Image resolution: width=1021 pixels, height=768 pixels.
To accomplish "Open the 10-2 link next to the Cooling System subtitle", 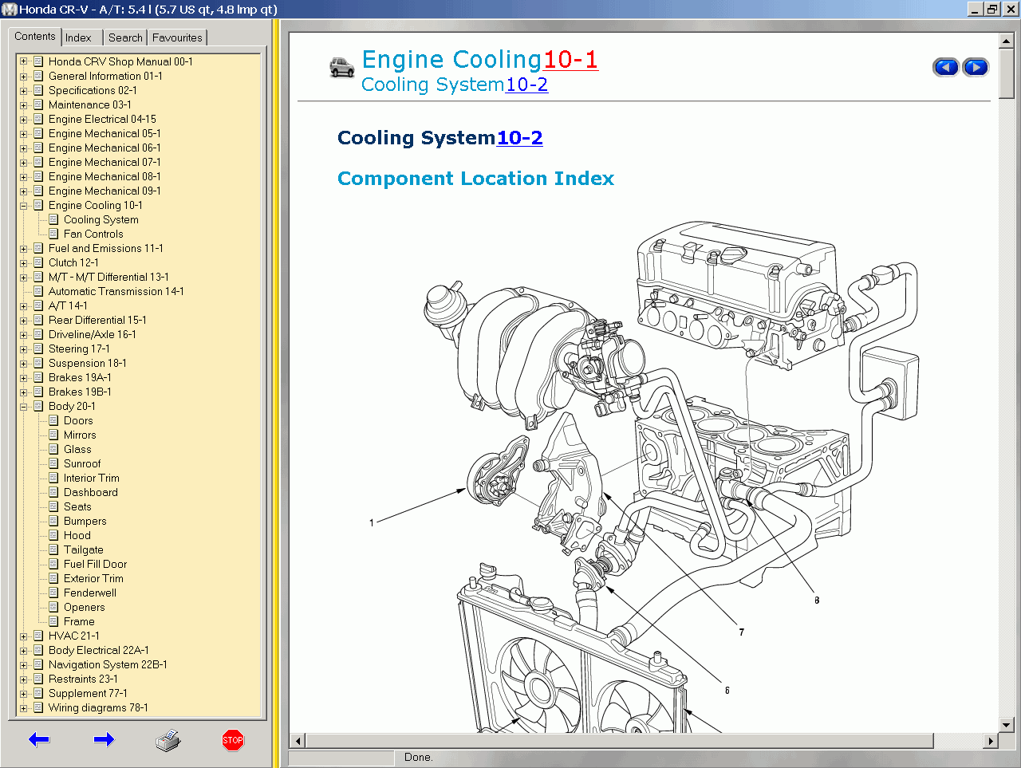I will (526, 85).
